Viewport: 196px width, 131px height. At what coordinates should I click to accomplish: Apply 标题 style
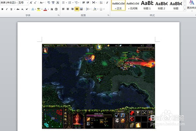coord(176,5)
